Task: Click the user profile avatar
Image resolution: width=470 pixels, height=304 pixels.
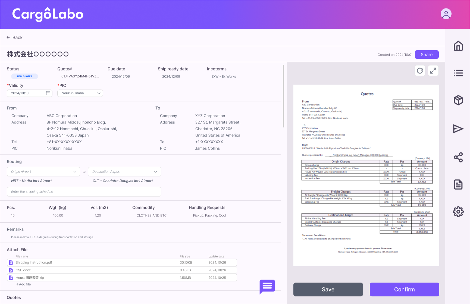Action: click(x=446, y=14)
